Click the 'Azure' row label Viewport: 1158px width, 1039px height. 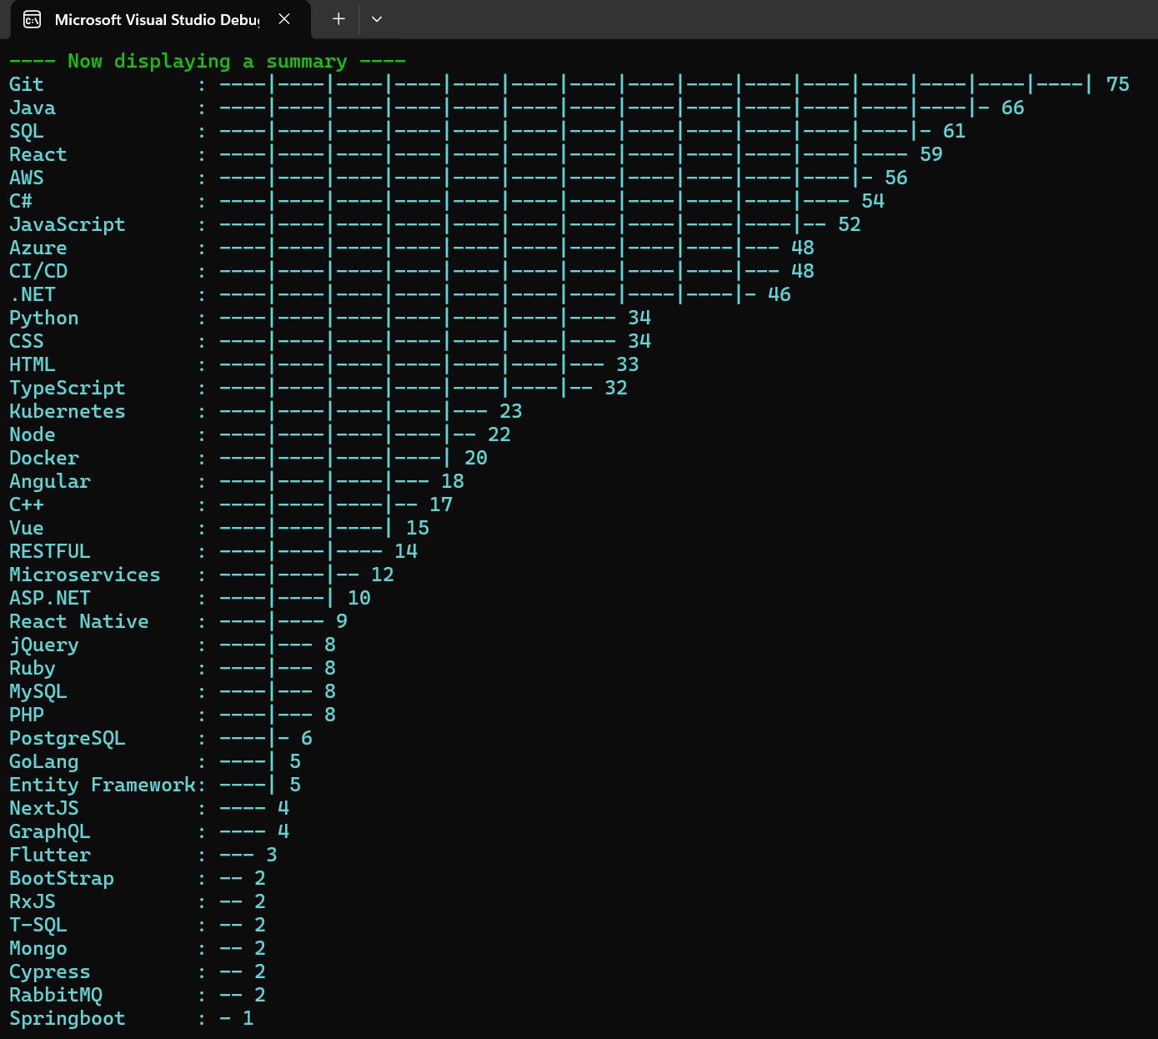(38, 248)
